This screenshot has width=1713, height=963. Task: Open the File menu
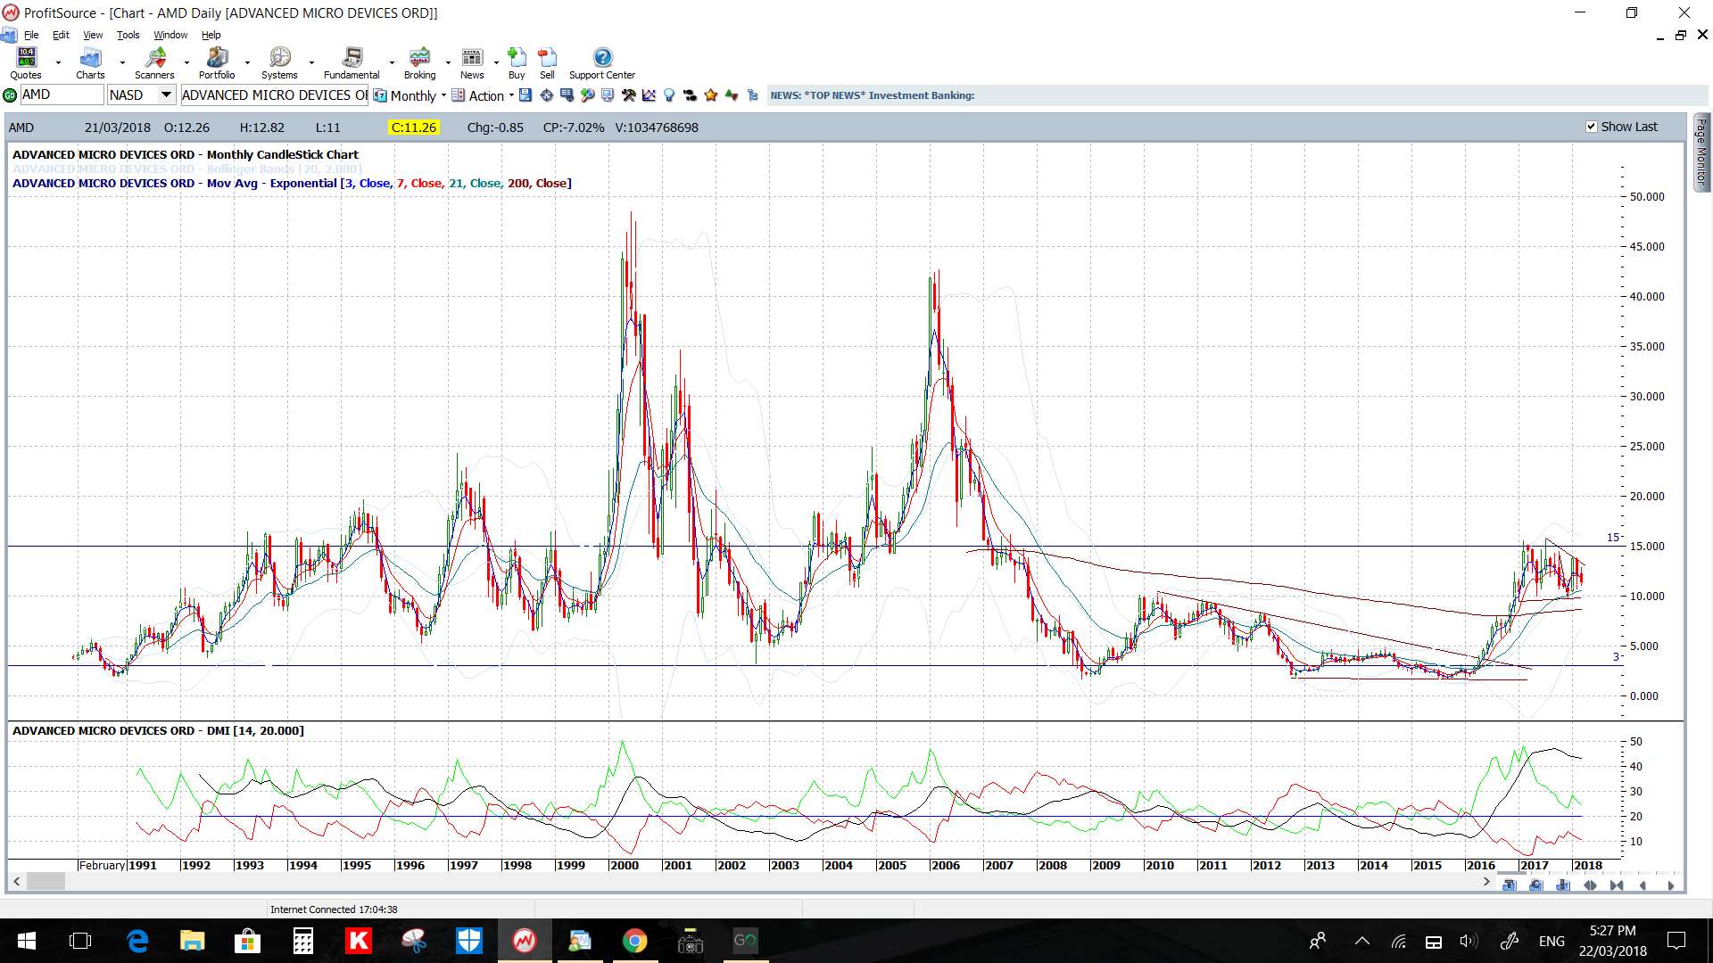click(31, 35)
